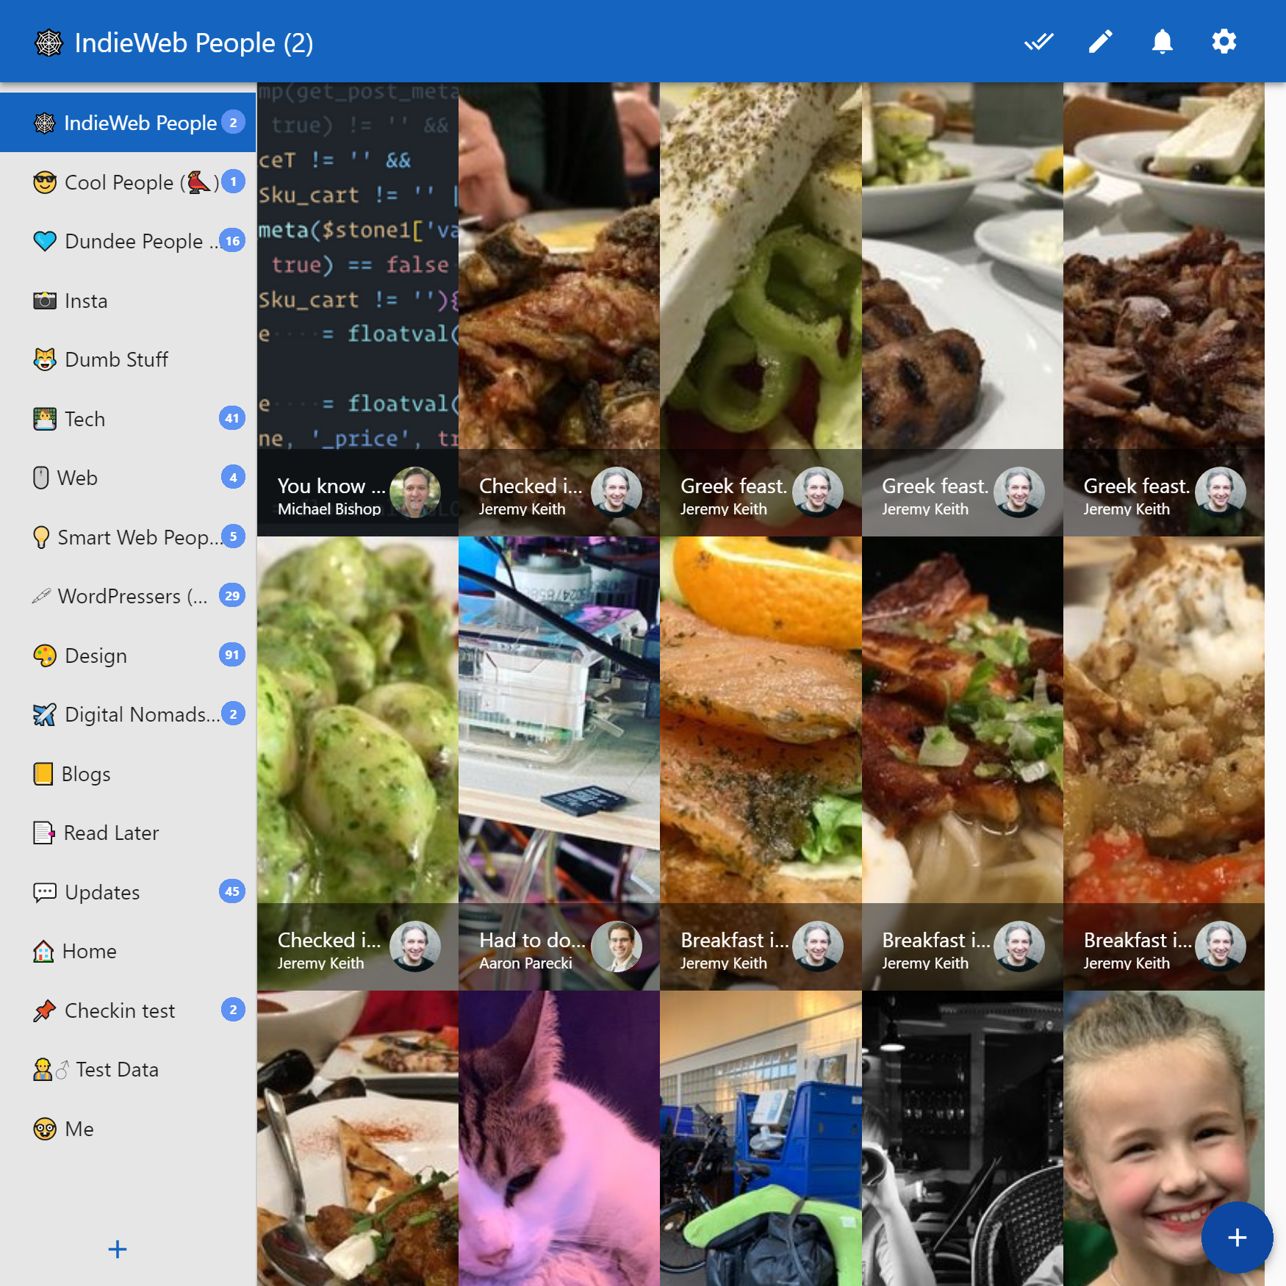
Task: Click the Aaron Parecki author name
Action: point(525,963)
